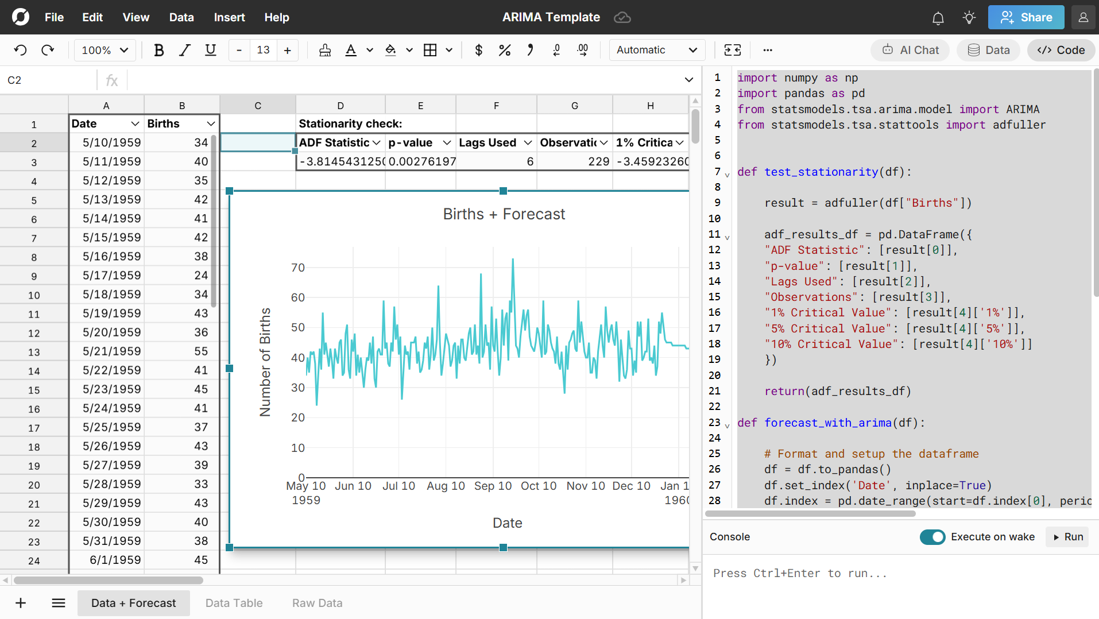
Task: Apply bold formatting to cell
Action: [159, 50]
